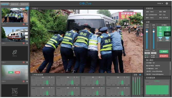
Task: Click the red 收录停止 recording button
Action: (164, 56)
